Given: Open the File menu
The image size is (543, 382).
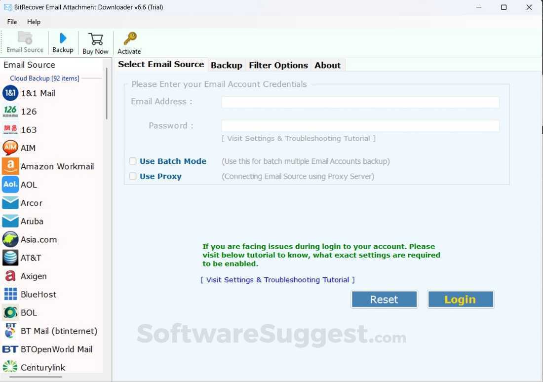Looking at the screenshot, I should [x=11, y=22].
